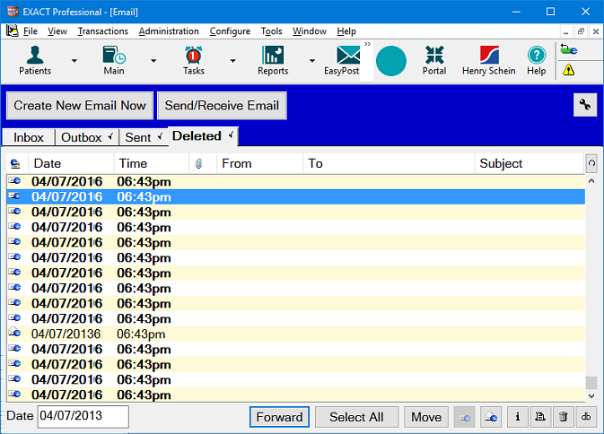Click Create New Email Now button

[x=80, y=106]
